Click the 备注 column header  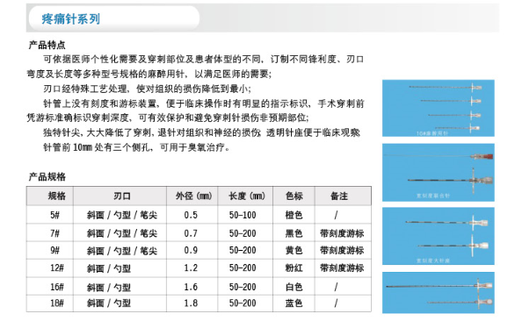click(339, 196)
